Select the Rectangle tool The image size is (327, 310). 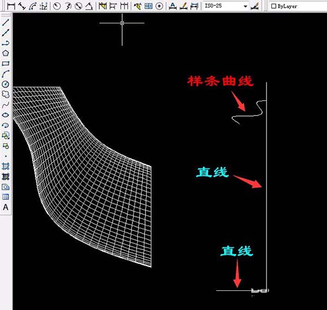5,63
